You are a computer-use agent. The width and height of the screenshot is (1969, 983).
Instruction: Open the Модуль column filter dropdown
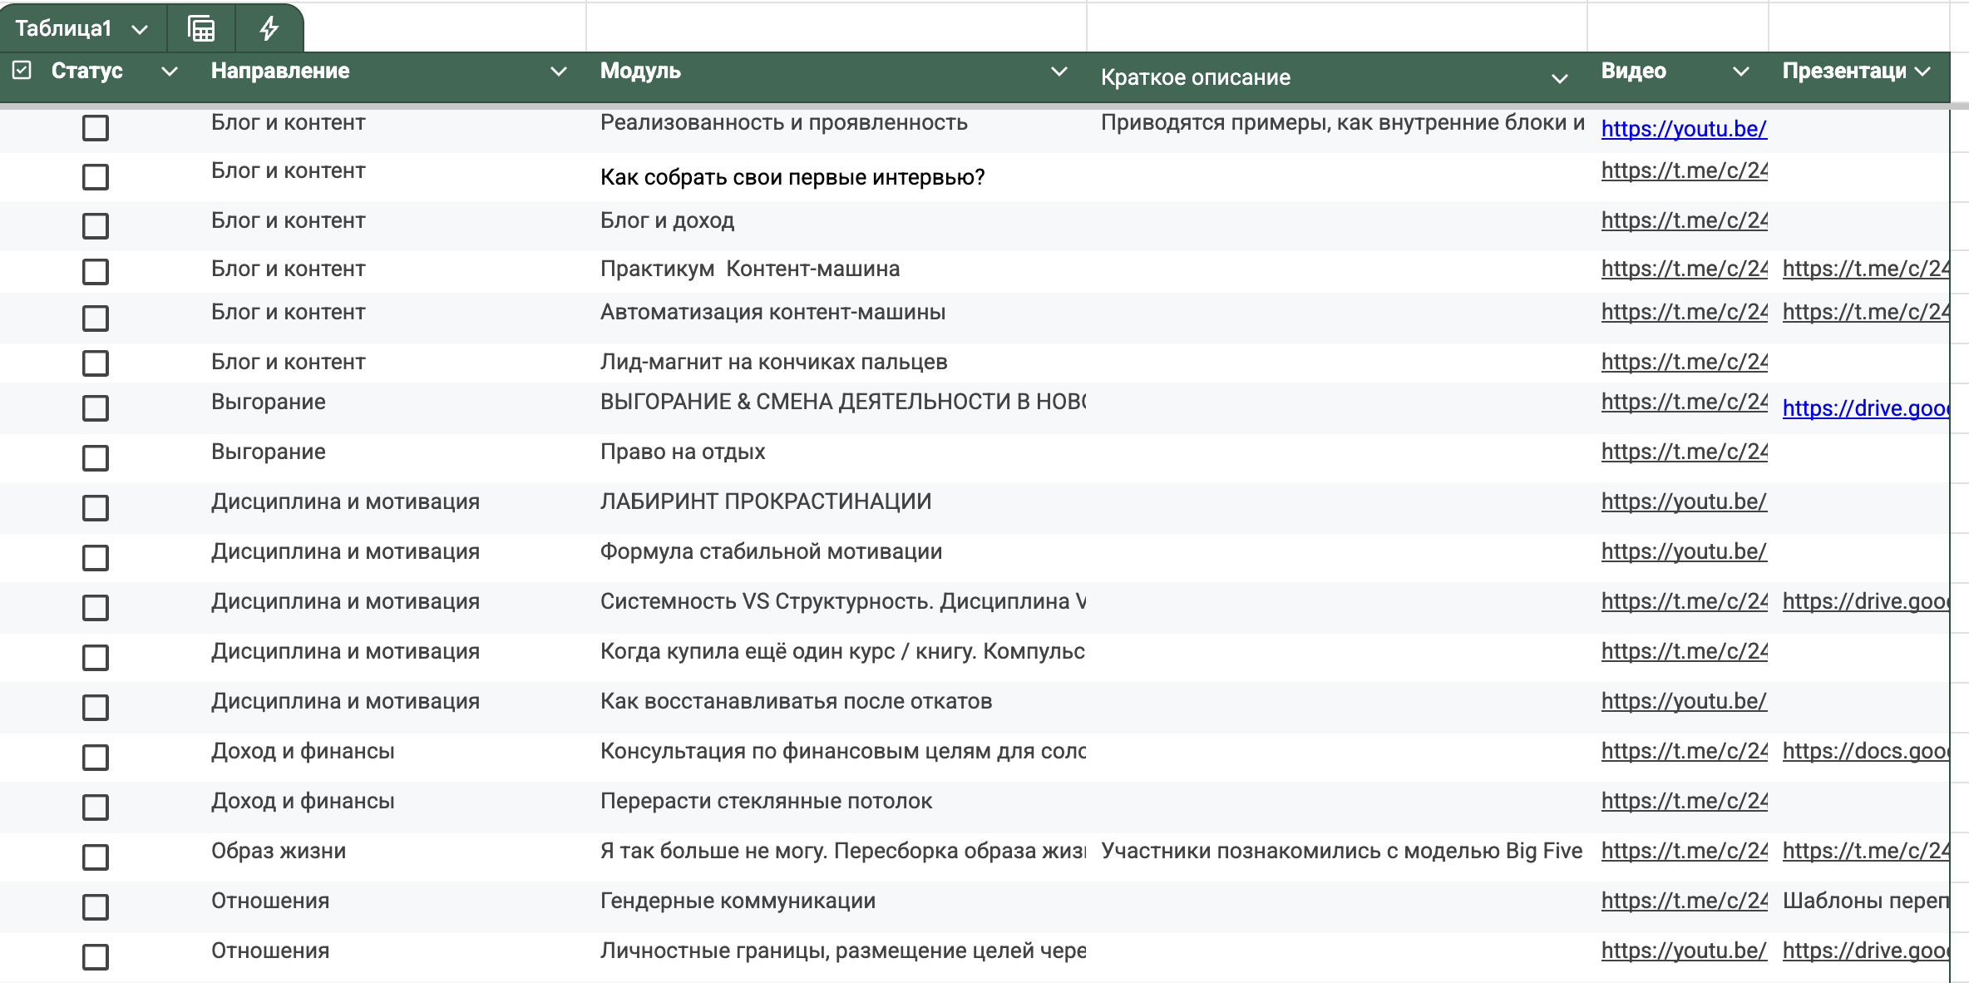[1059, 72]
